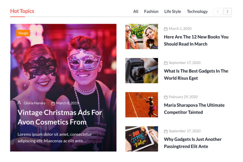The image size is (243, 162).
Task: Read Here Are The 12 New Books article
Action: [x=196, y=40]
